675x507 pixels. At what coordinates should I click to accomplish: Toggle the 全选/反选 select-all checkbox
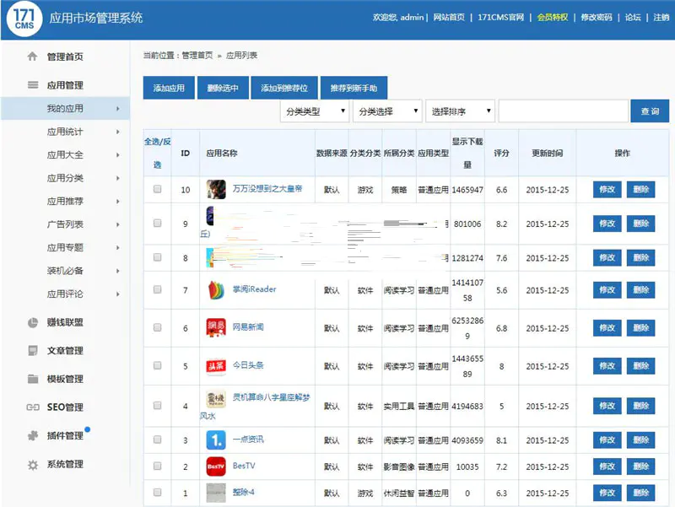[x=157, y=152]
